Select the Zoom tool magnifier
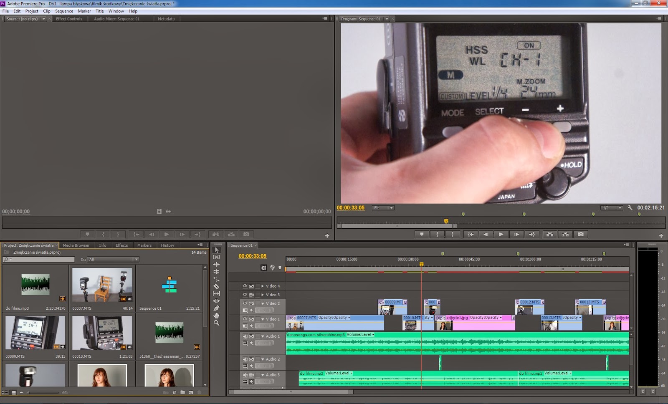668x404 pixels. coord(216,323)
